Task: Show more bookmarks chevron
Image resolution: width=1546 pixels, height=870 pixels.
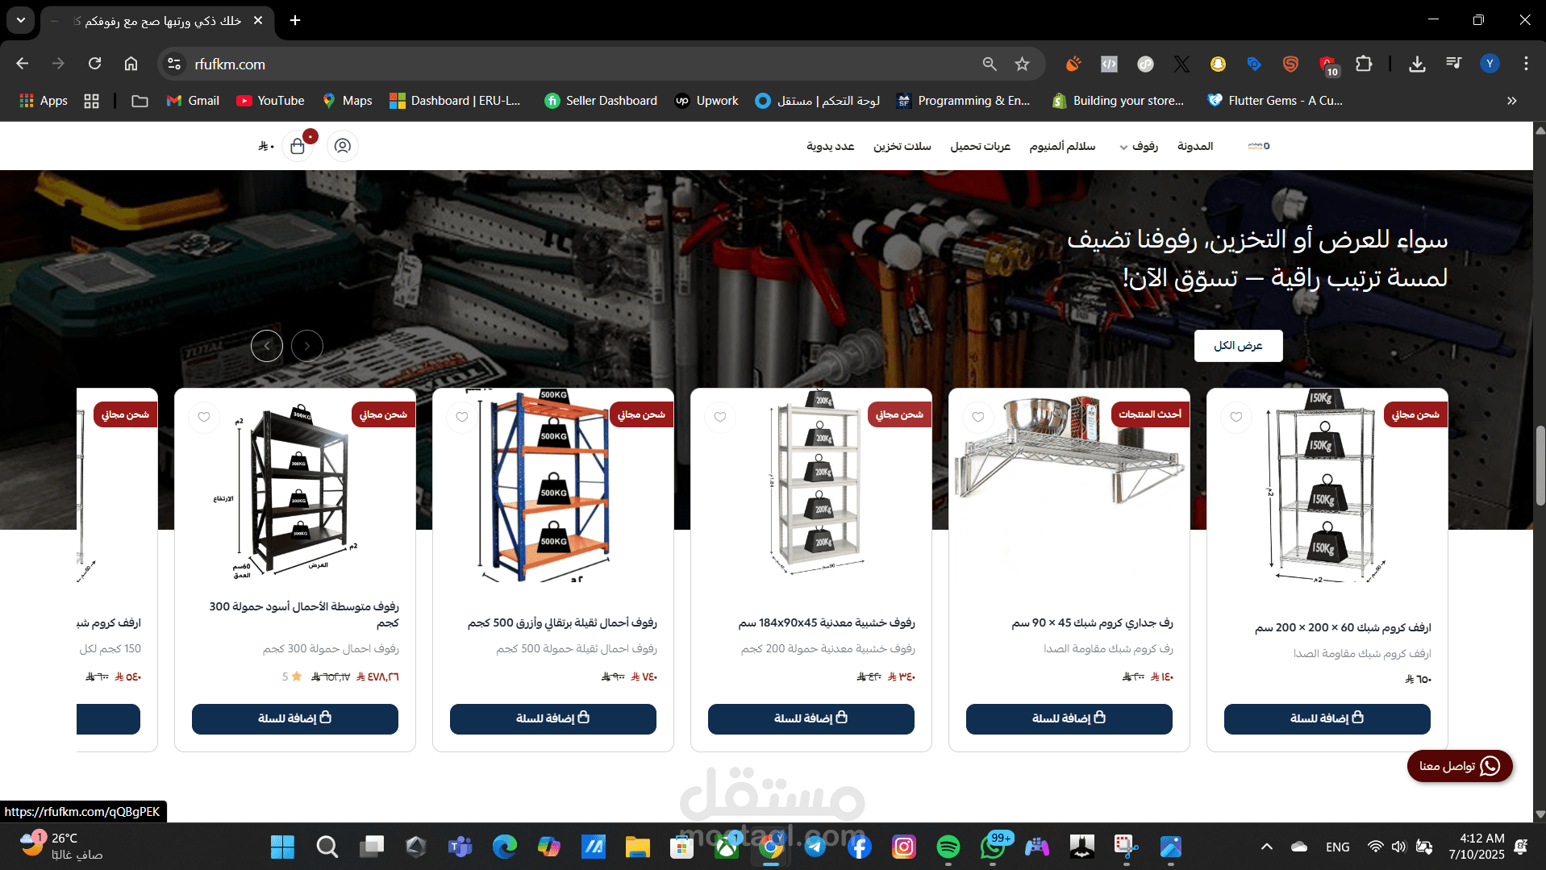Action: (x=1512, y=101)
